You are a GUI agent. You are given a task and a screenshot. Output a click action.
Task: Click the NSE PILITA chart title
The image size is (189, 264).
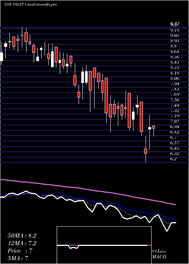(30, 5)
